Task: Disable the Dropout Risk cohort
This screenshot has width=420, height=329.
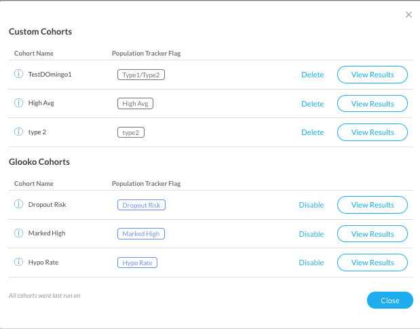Action: tap(311, 205)
